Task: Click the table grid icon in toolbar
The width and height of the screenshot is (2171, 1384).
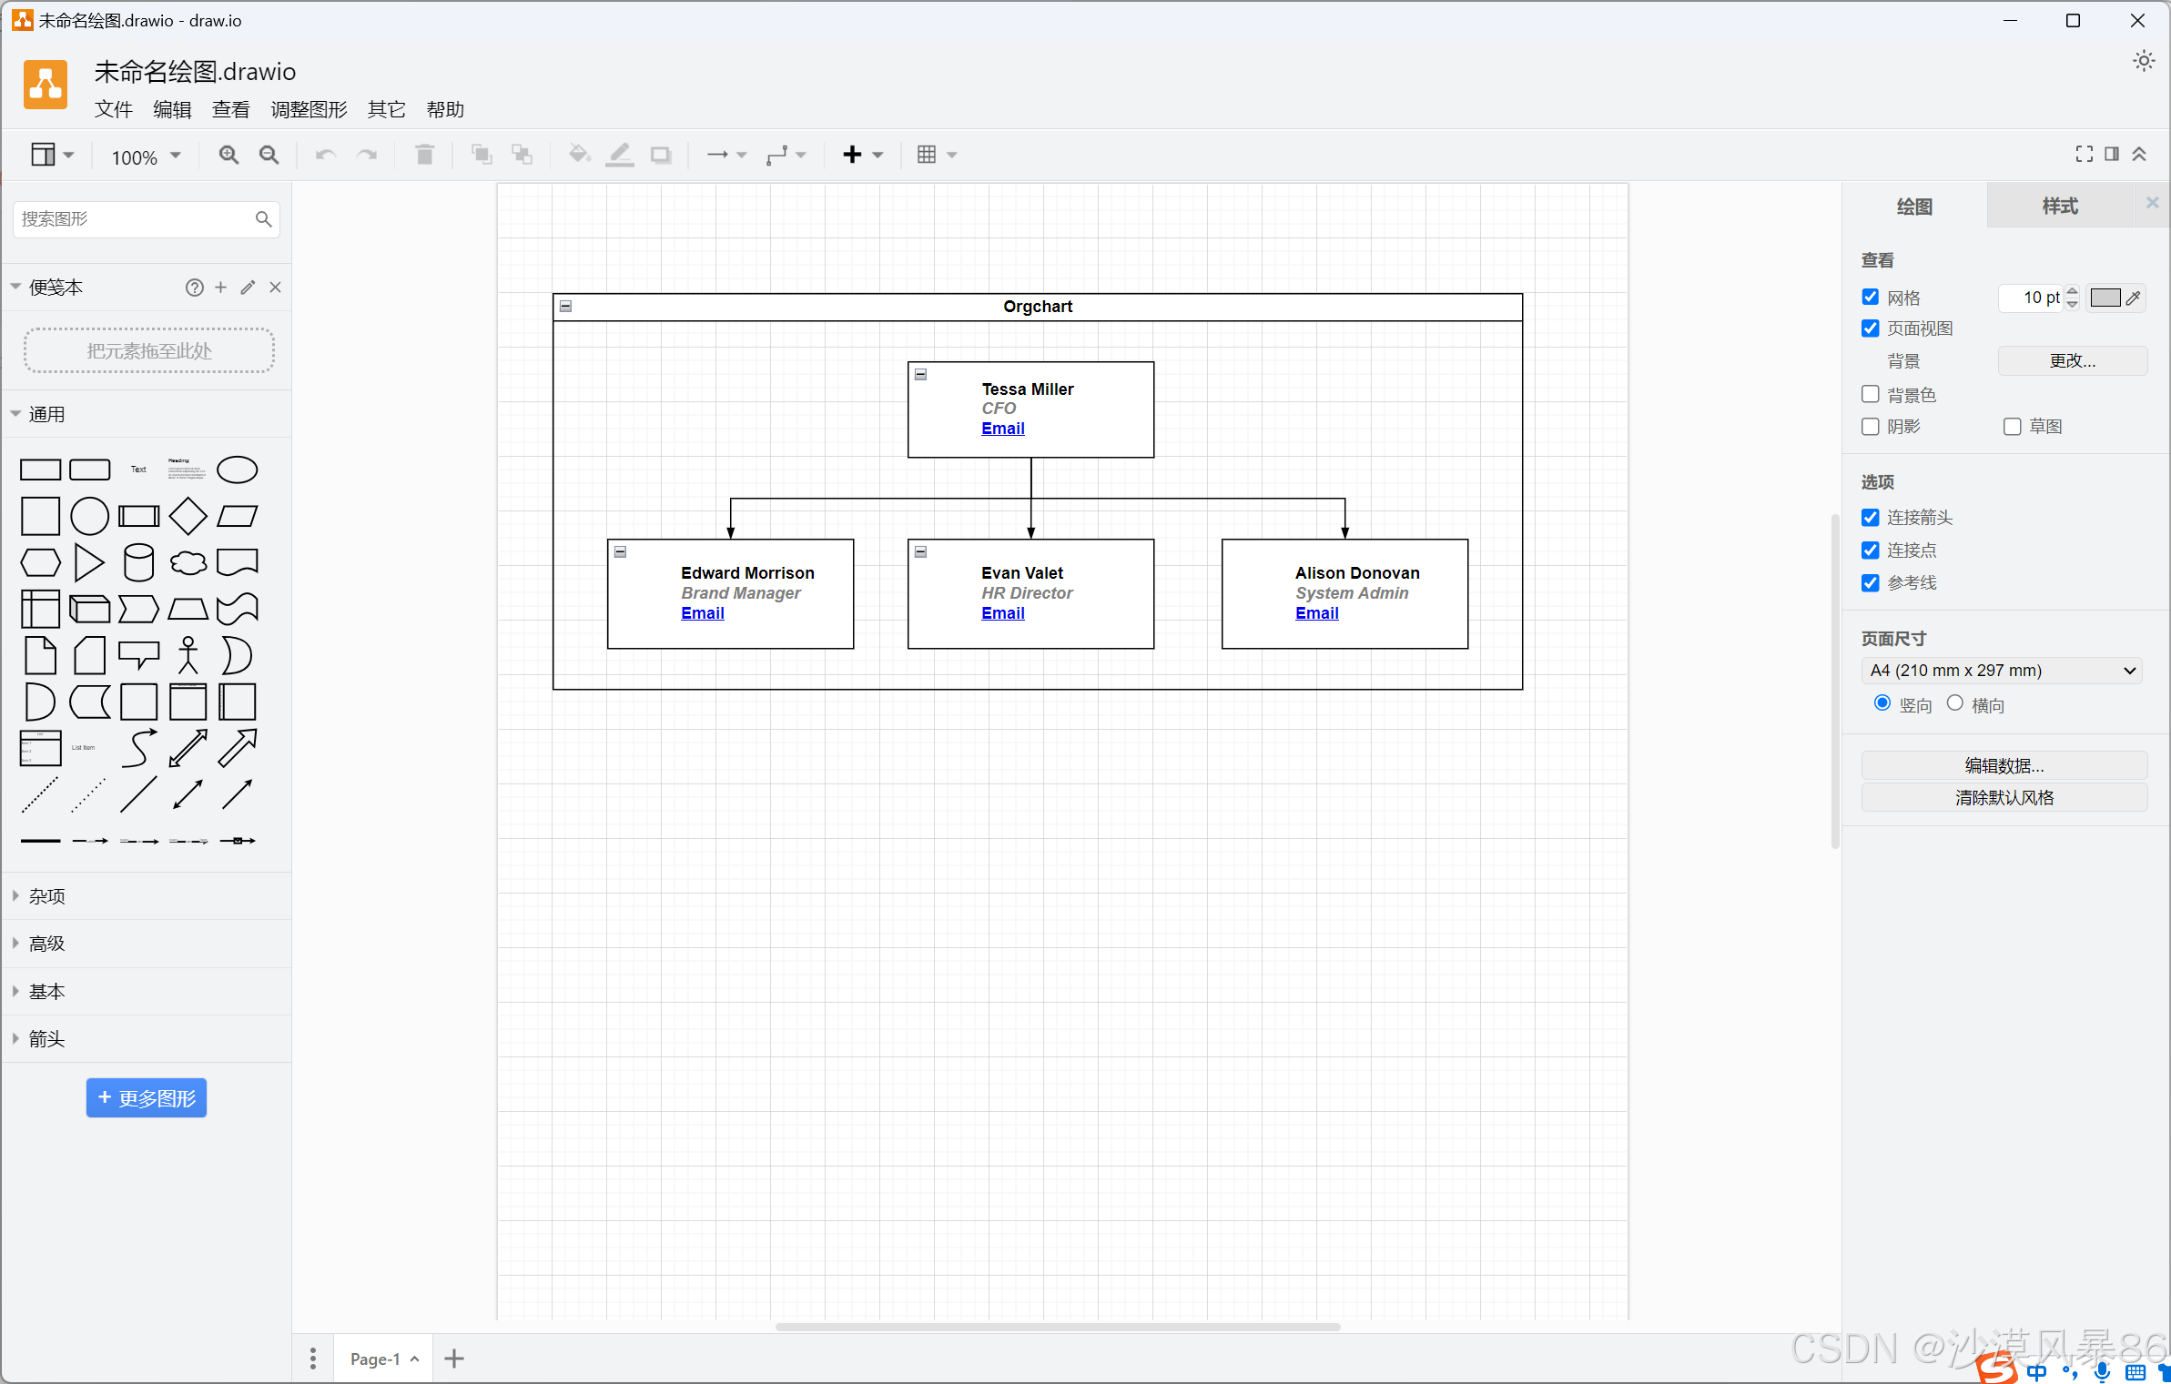Action: (927, 155)
